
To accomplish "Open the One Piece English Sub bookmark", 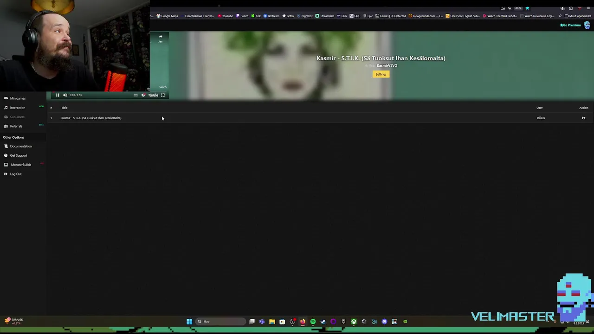I will [463, 16].
